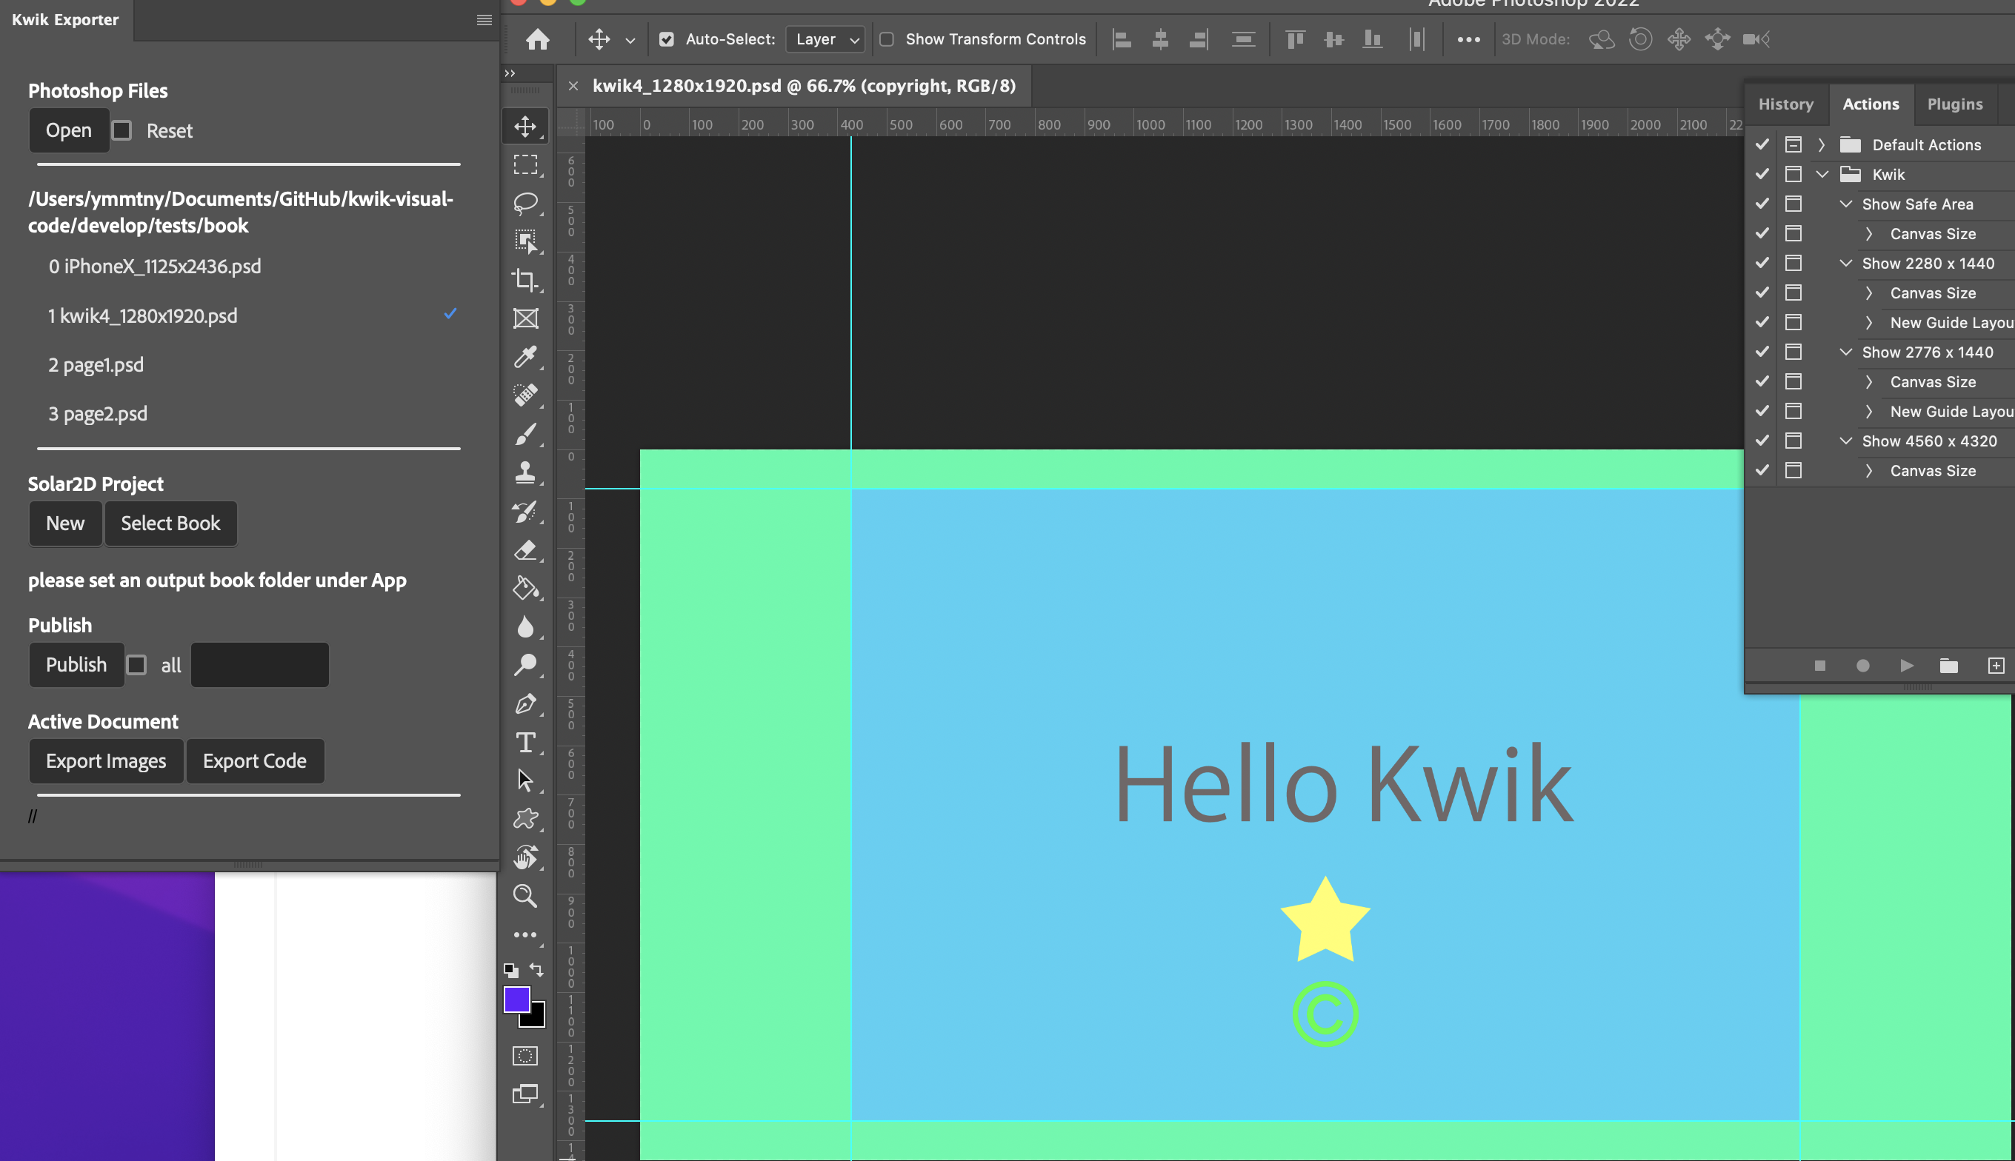Select the Crop tool
Screen dimensions: 2015x1161
coord(525,280)
